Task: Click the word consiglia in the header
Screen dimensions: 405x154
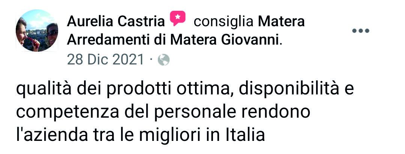Action: [x=223, y=22]
